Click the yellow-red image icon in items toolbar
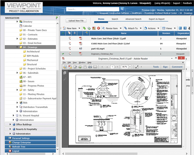Image resolution: width=194 pixels, height=155 pixels. coord(94,28)
